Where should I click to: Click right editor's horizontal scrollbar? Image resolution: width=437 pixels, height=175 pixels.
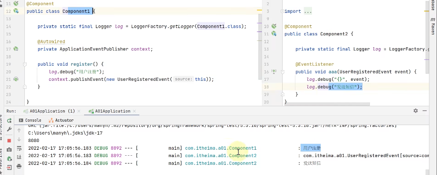click(x=327, y=104)
